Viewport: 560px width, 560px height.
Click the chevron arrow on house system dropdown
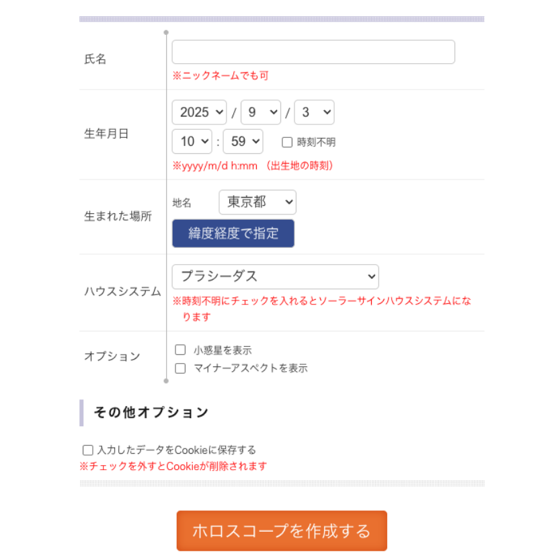tap(371, 277)
